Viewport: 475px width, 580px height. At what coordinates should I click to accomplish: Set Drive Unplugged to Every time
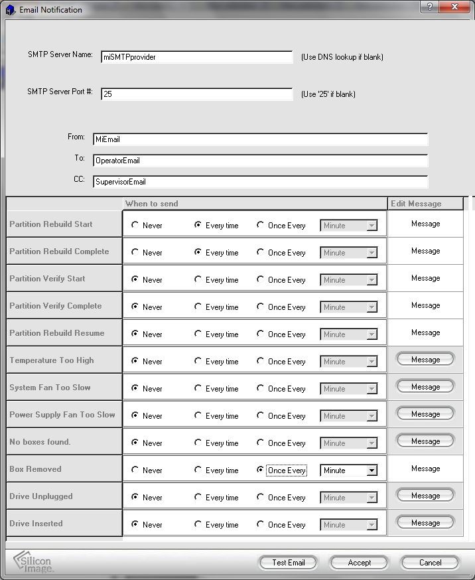pyautogui.click(x=198, y=497)
